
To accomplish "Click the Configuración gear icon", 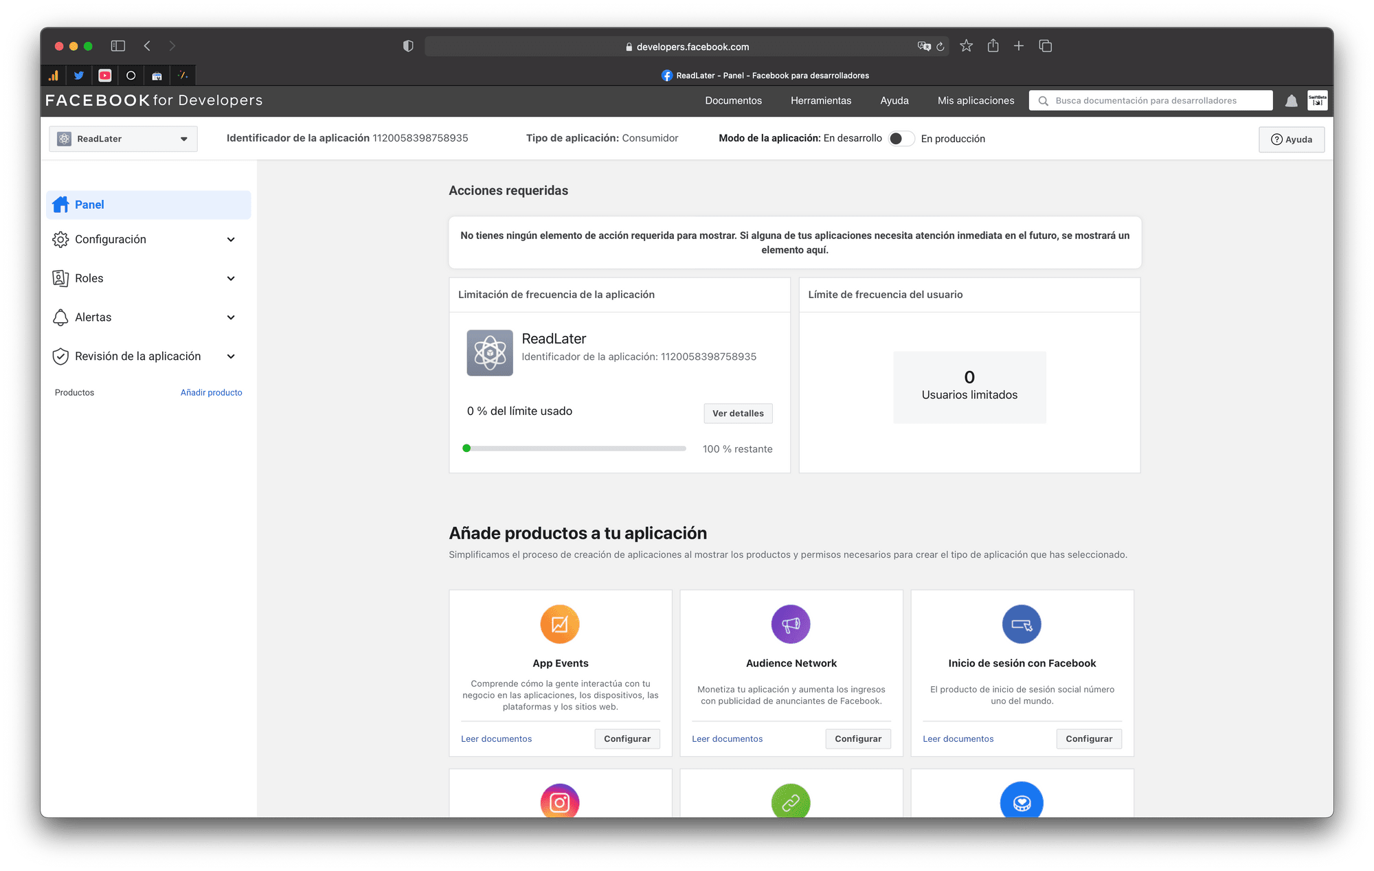I will click(x=60, y=239).
